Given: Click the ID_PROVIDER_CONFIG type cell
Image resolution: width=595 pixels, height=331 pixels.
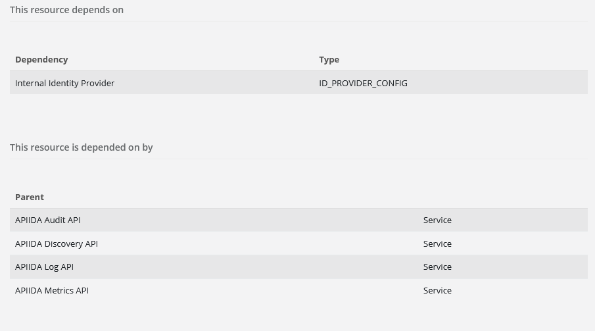Looking at the screenshot, I should (x=363, y=83).
